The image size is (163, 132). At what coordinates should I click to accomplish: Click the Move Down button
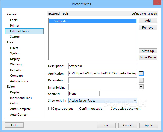click(x=148, y=57)
